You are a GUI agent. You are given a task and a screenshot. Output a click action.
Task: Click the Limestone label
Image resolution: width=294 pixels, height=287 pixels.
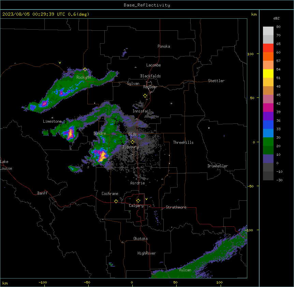(x=52, y=121)
